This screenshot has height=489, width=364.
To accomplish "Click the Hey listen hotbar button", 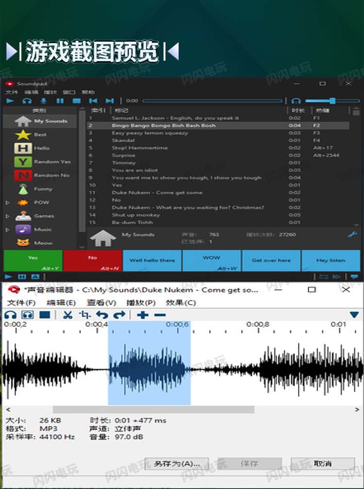I will tap(331, 261).
